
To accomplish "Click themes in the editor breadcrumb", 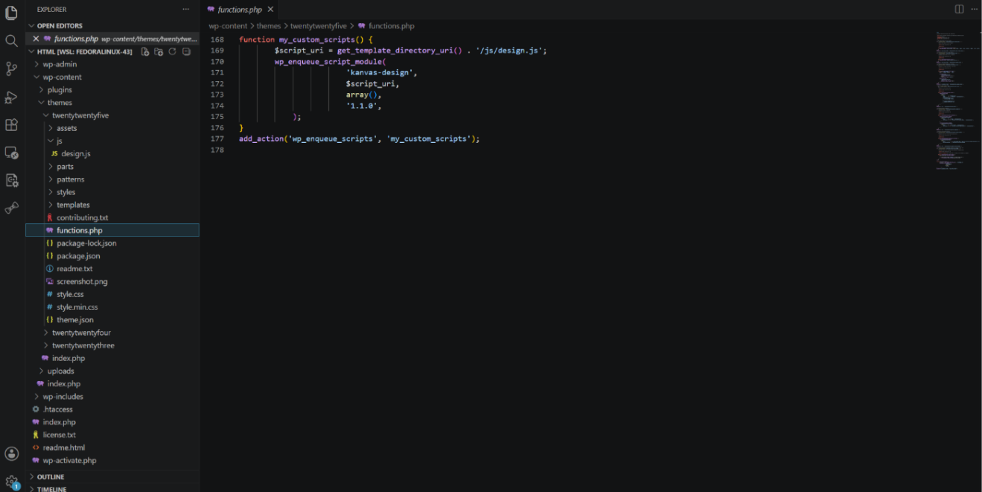I will (269, 26).
